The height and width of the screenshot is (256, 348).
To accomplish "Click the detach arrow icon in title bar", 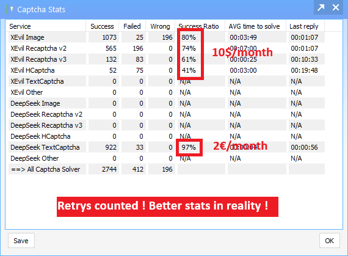I will 321,7.
